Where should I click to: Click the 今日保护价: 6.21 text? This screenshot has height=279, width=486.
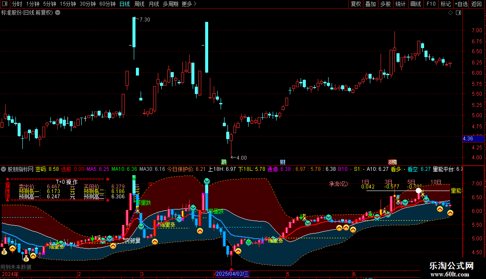click(186, 169)
